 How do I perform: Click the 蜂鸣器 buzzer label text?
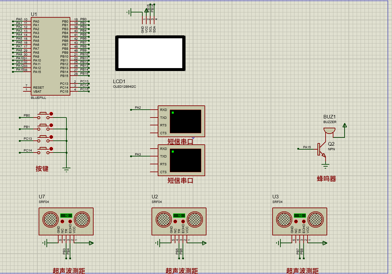326,179
